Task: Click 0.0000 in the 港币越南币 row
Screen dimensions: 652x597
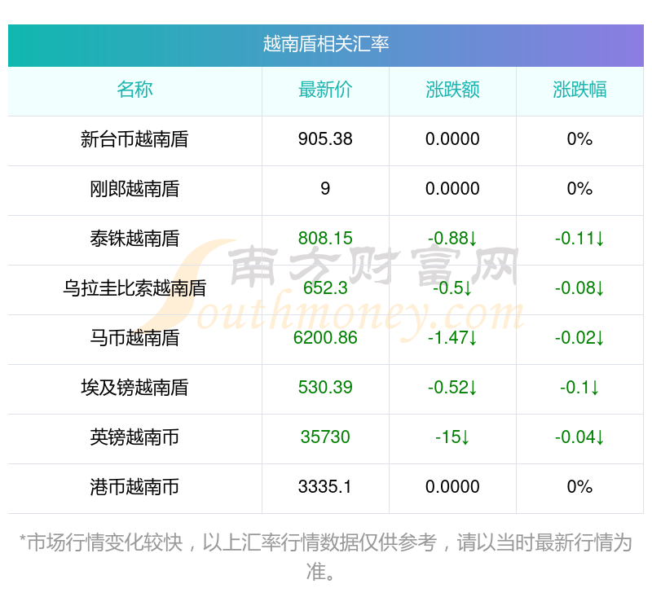Action: (x=452, y=487)
